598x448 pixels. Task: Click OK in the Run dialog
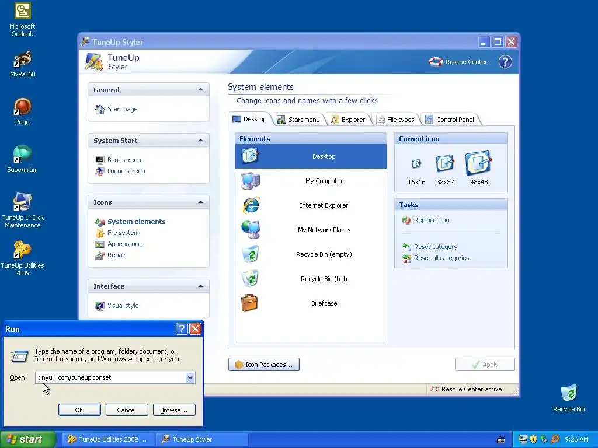79,410
